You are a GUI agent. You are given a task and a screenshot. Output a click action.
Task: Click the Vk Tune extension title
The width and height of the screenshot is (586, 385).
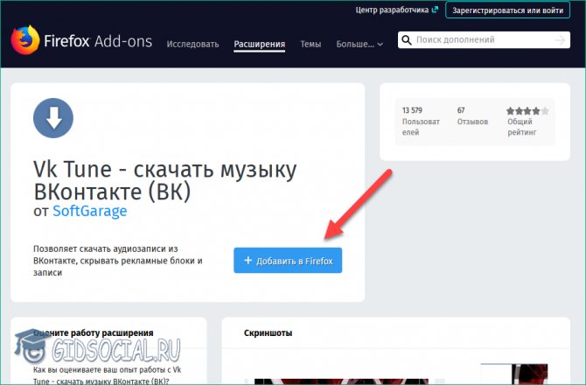click(164, 180)
